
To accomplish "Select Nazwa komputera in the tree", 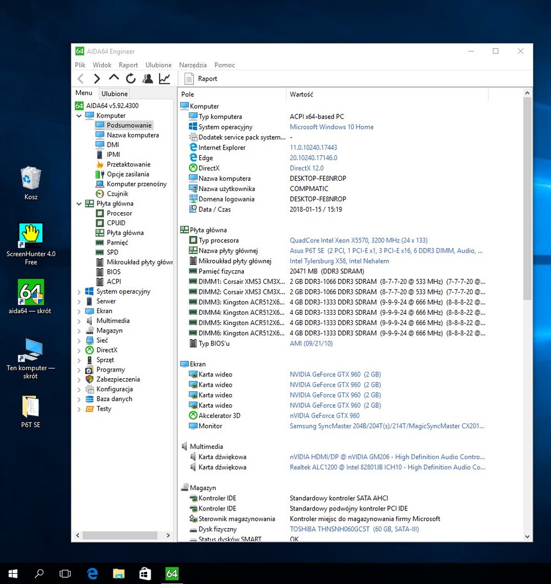I will click(x=133, y=135).
